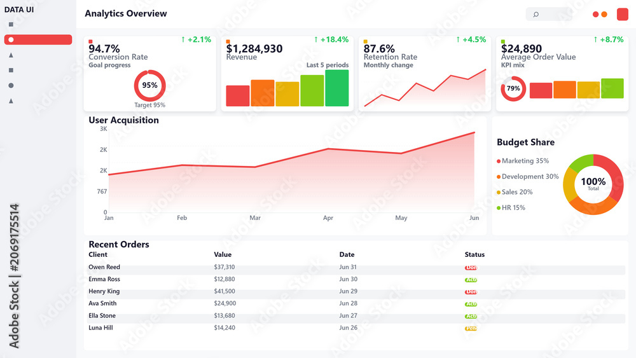Click the red notification dot in header
This screenshot has width=636, height=358.
[x=595, y=14]
